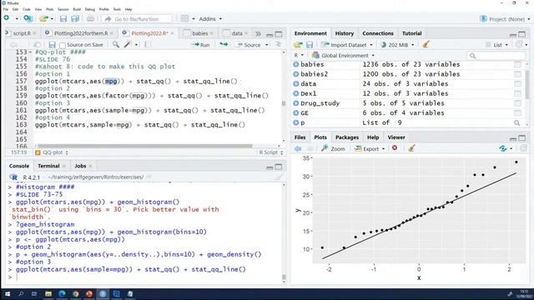Open Chrome from the taskbar

76,294
